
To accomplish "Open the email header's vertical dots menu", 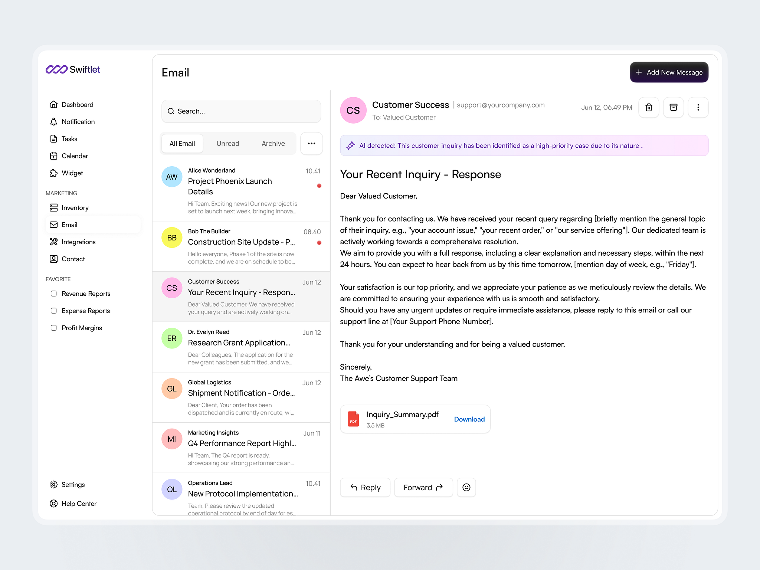I will tap(698, 108).
